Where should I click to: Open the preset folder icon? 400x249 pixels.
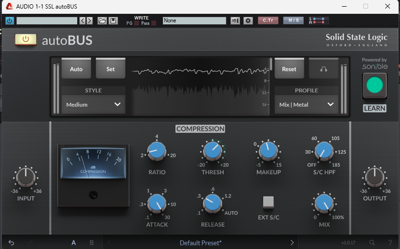click(102, 20)
